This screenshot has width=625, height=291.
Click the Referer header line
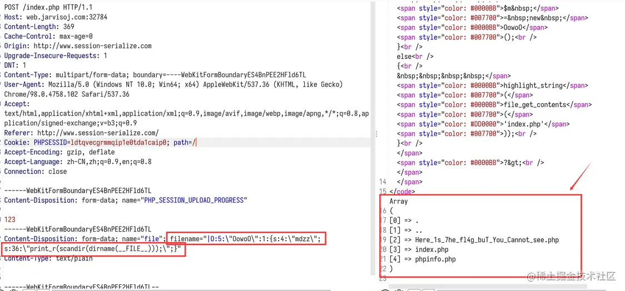coord(82,133)
